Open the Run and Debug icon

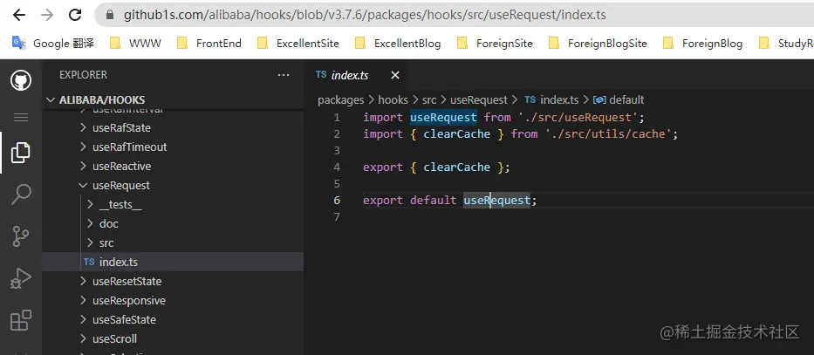pyautogui.click(x=21, y=278)
